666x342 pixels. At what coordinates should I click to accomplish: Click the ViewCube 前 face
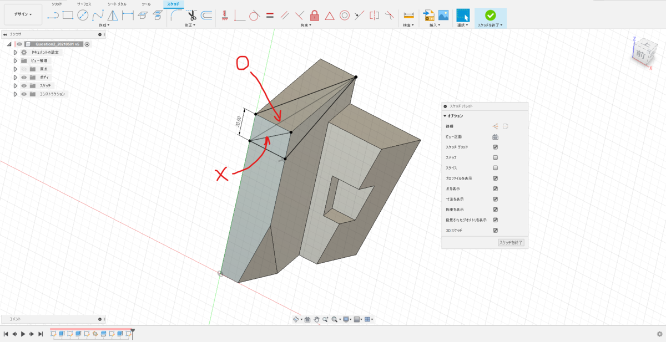point(640,54)
